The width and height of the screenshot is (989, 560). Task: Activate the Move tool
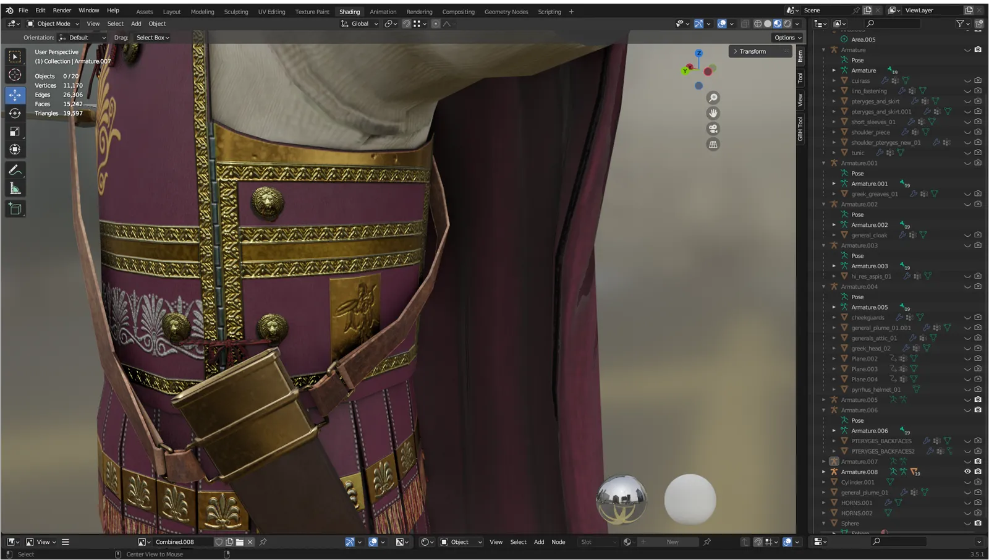tap(15, 95)
